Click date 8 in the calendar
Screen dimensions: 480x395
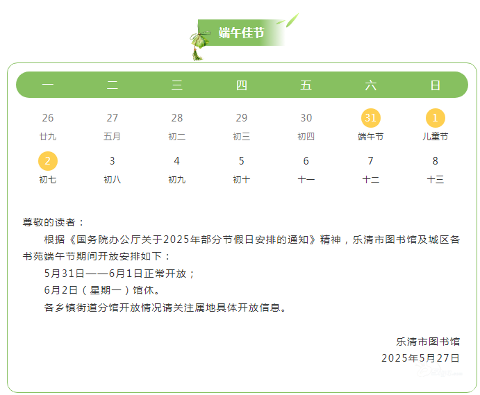pos(436,161)
